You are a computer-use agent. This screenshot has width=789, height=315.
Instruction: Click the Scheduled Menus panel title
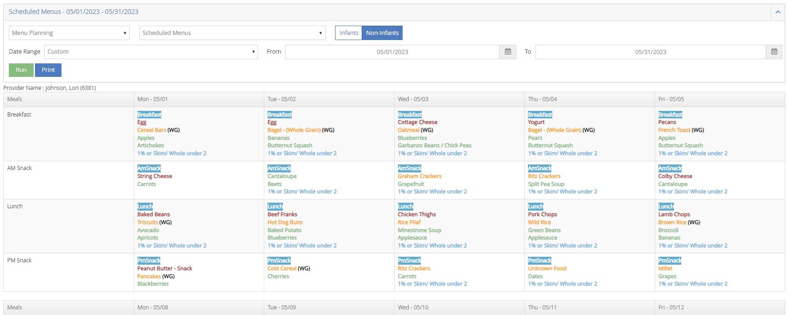click(x=74, y=12)
